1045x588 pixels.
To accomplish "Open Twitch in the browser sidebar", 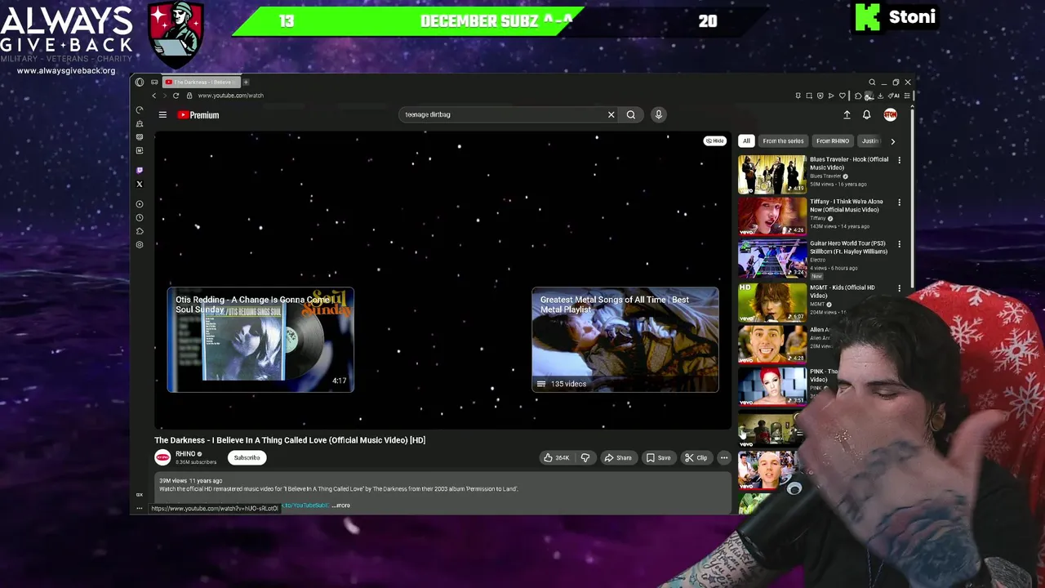I will tap(140, 170).
